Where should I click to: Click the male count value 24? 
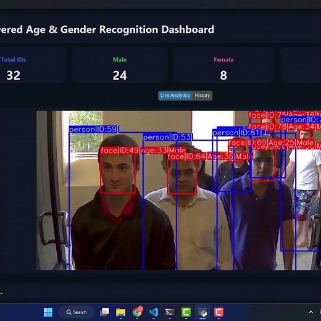[x=120, y=75]
